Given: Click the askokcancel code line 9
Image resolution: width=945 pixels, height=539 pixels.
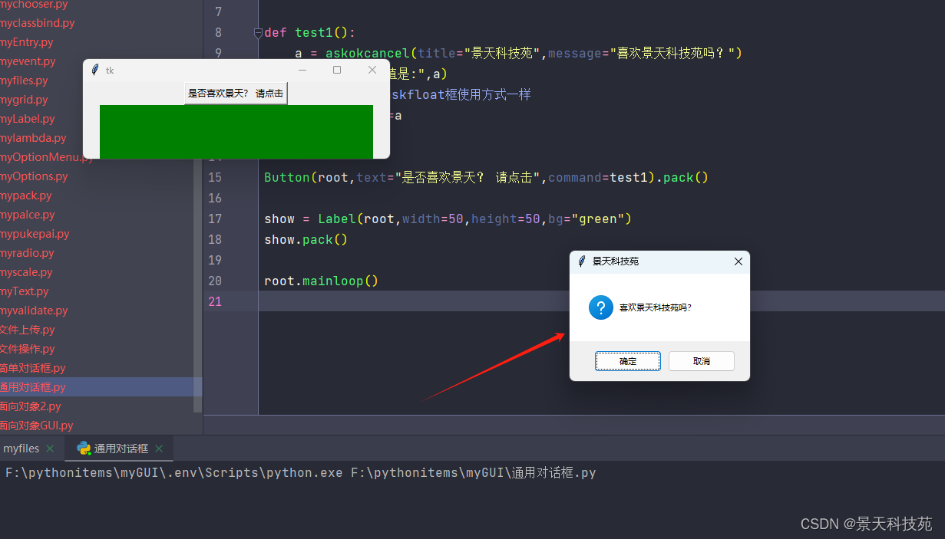Looking at the screenshot, I should click(519, 53).
